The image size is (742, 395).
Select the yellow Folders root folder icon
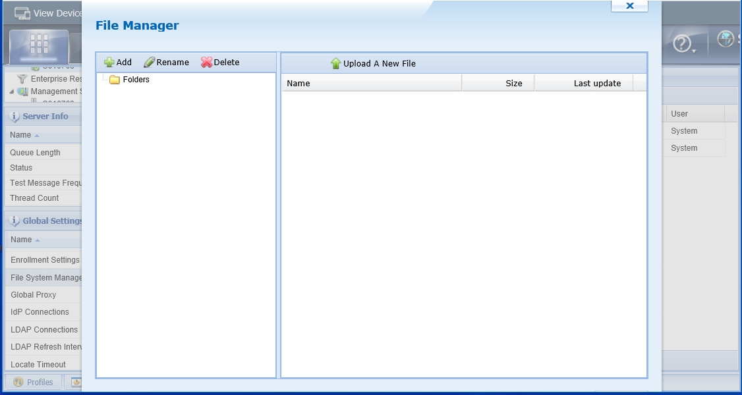tap(115, 80)
